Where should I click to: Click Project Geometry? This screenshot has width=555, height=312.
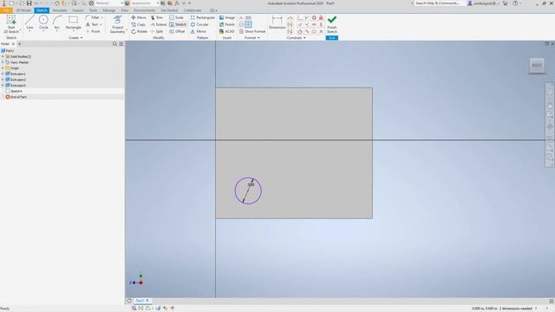(x=118, y=24)
